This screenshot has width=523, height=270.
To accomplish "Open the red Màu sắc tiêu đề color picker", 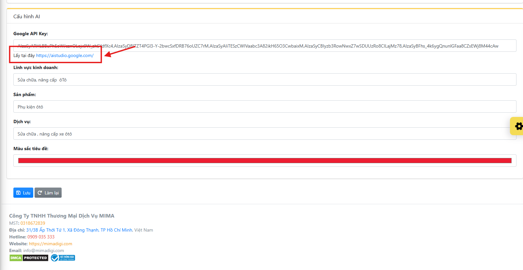I will pyautogui.click(x=265, y=161).
